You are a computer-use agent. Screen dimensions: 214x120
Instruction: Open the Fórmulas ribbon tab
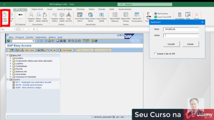click(80, 9)
